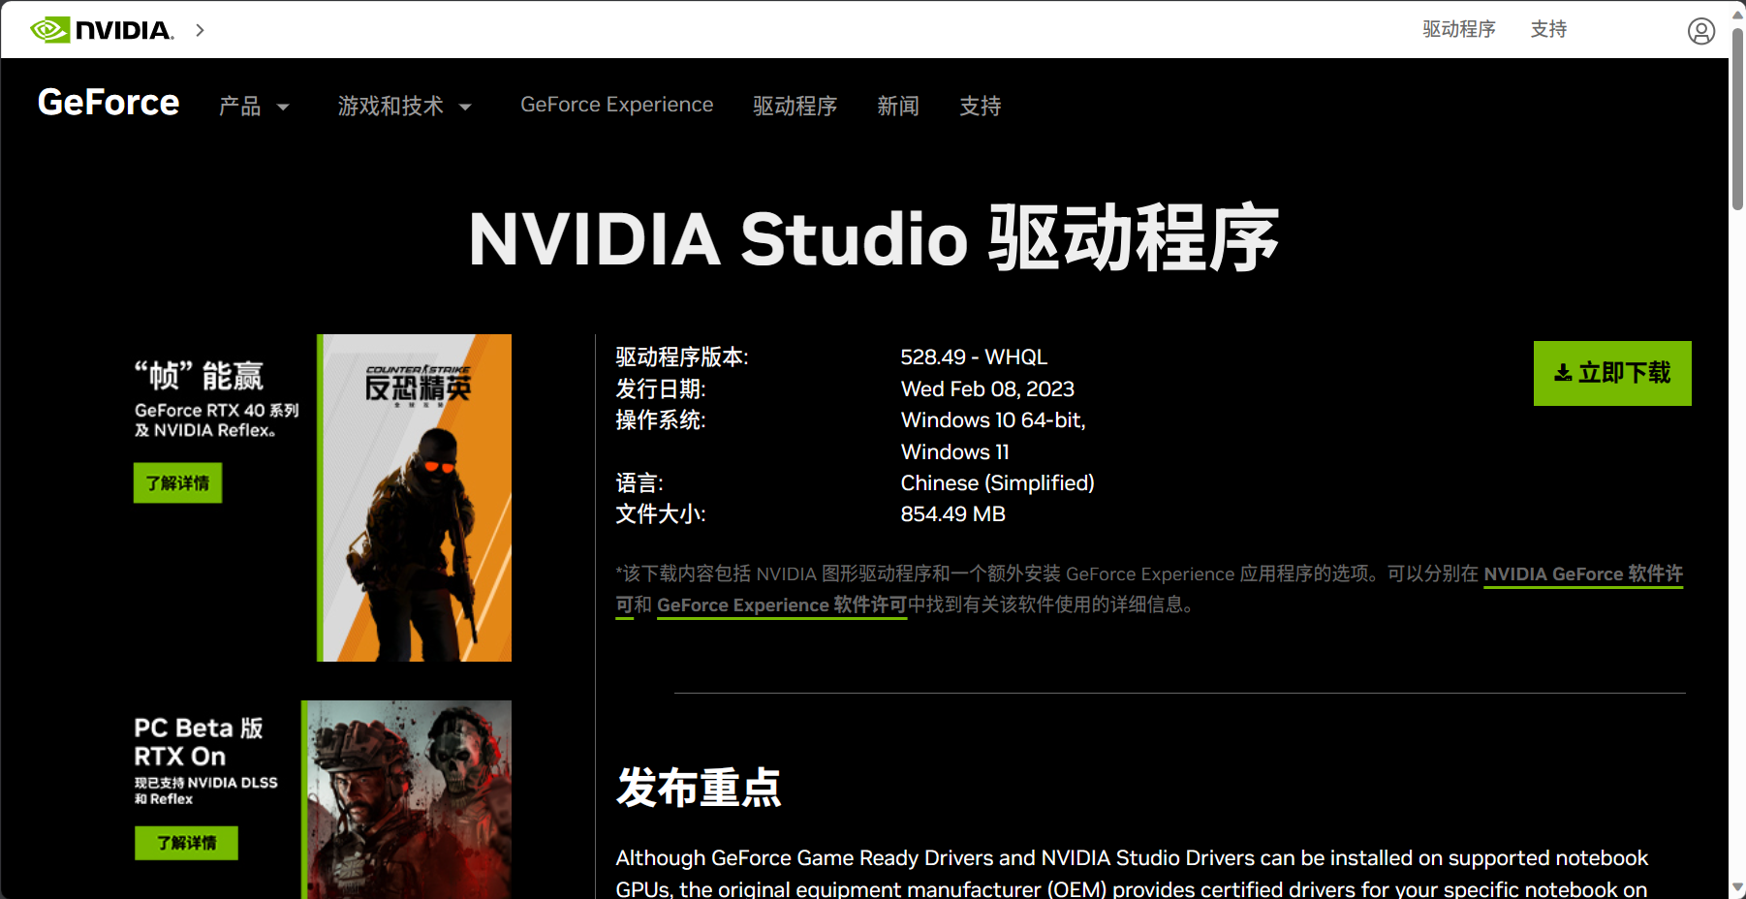Image resolution: width=1746 pixels, height=899 pixels.
Task: Expand the 产品 dropdown menu
Action: pyautogui.click(x=254, y=106)
